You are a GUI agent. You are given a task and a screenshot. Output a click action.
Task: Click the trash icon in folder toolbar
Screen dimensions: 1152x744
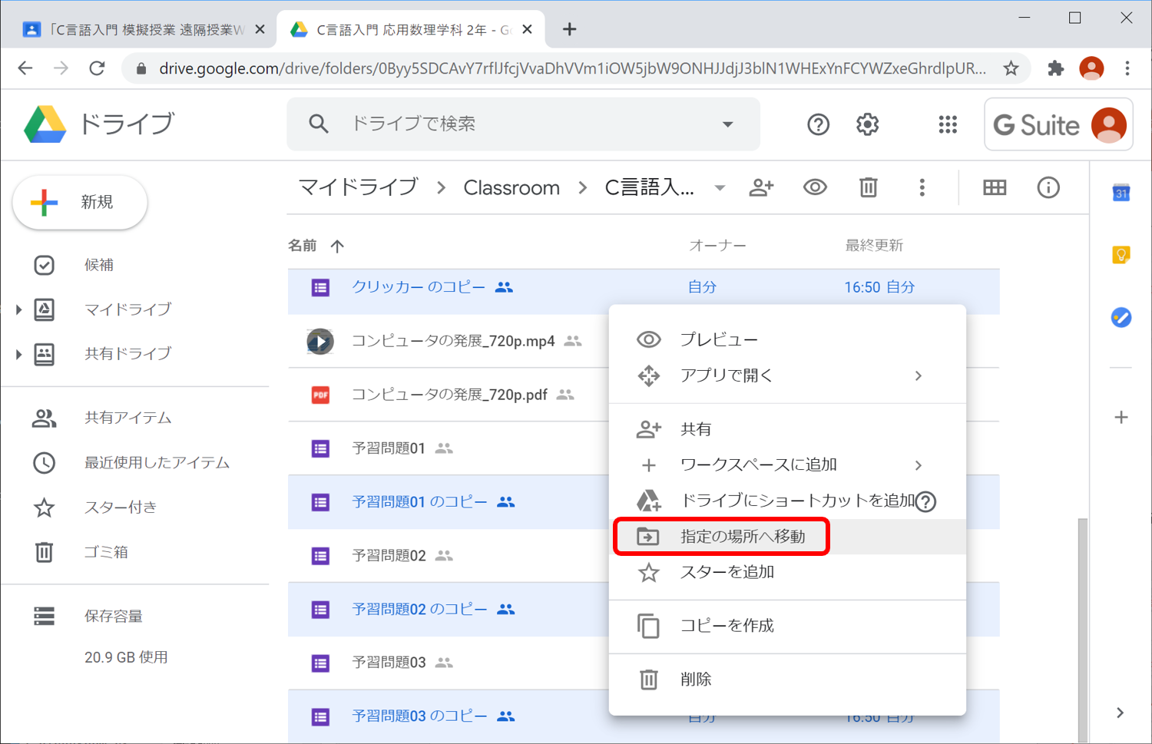[x=868, y=187]
